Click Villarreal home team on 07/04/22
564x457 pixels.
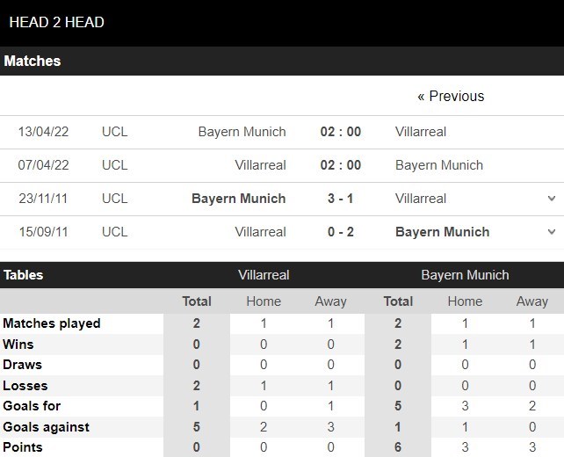tap(260, 165)
